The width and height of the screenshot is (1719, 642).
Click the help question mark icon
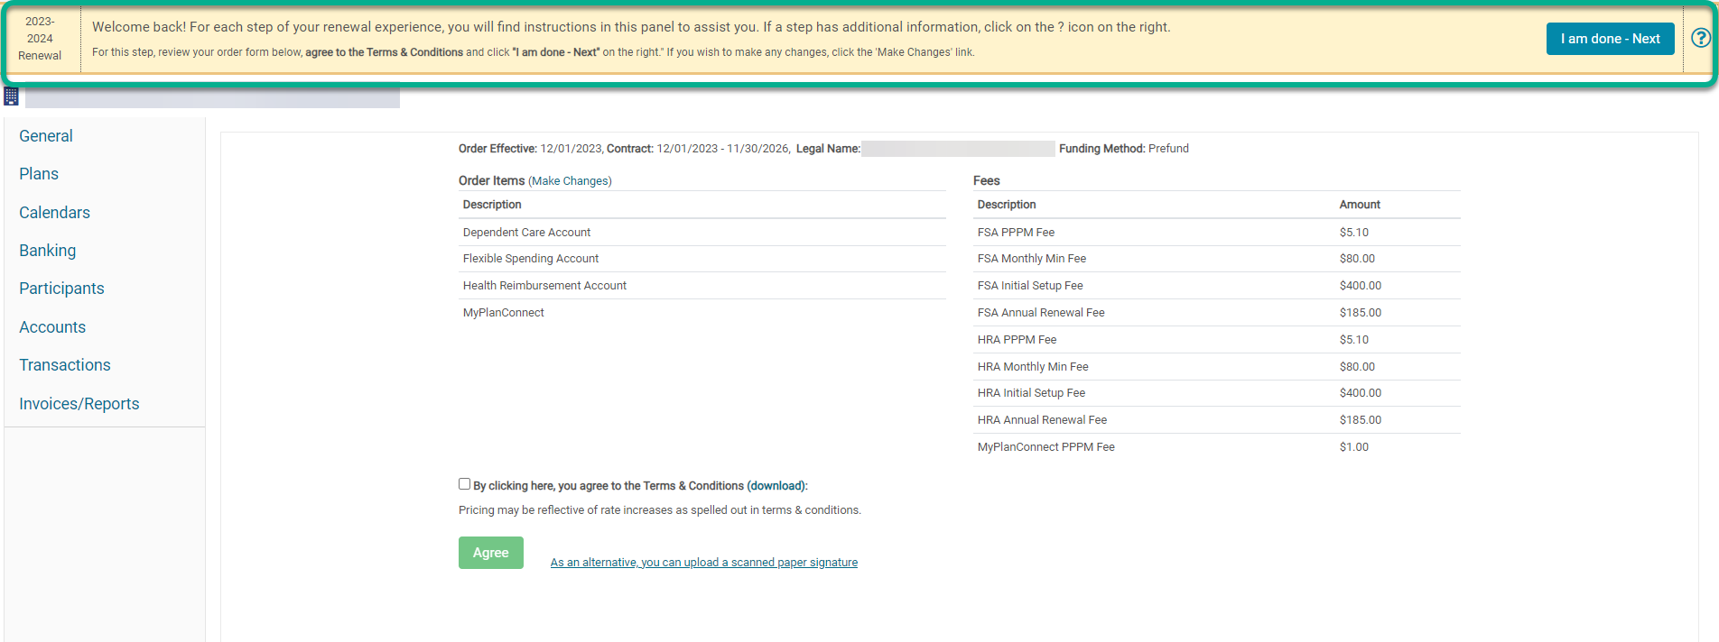(x=1701, y=38)
